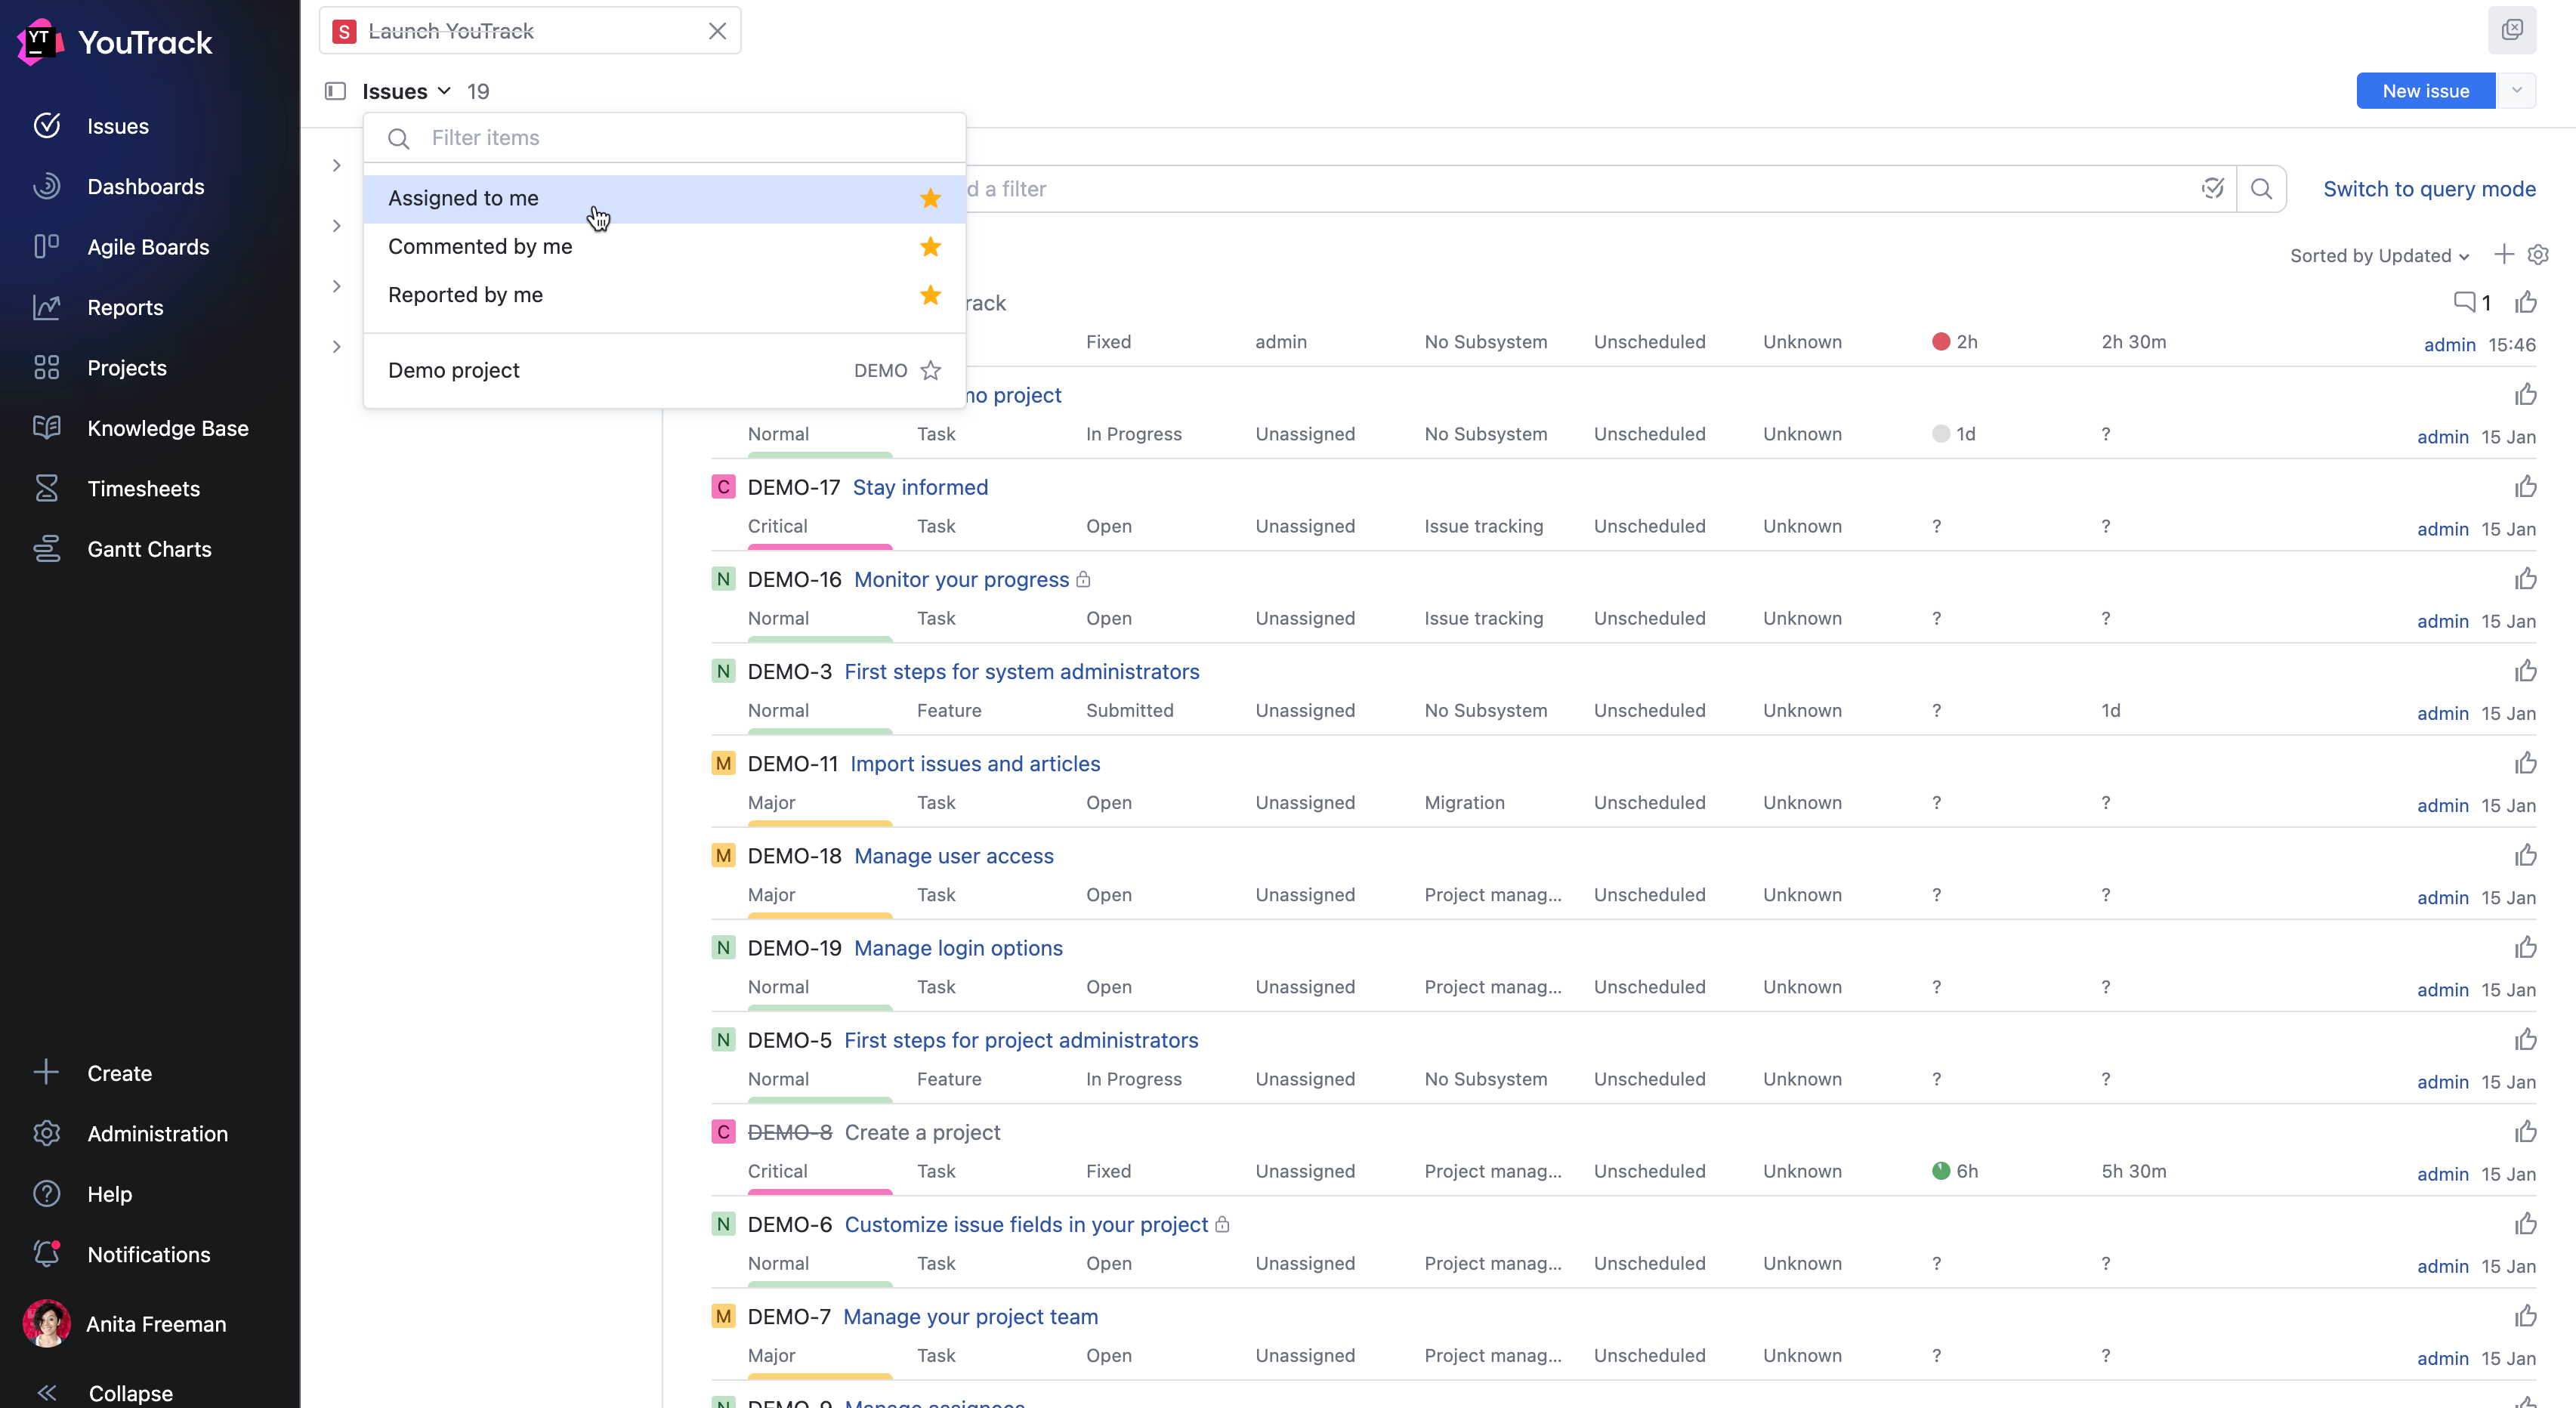This screenshot has height=1408, width=2576.
Task: Expand the fourth left panel chevron
Action: click(x=337, y=347)
